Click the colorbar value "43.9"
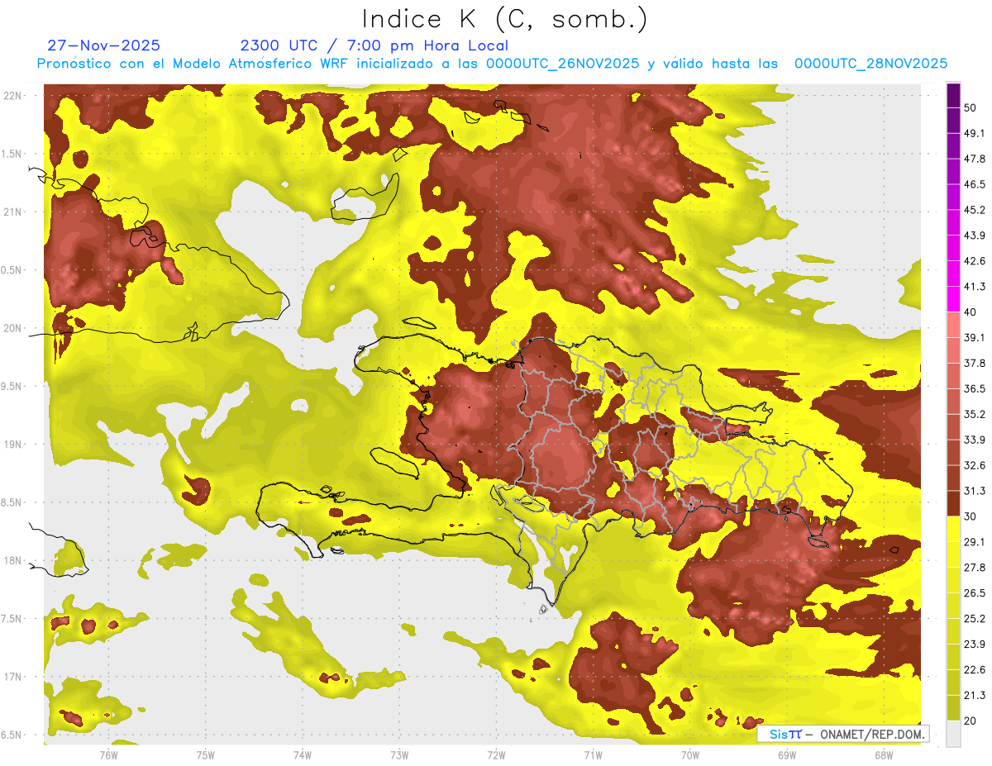The width and height of the screenshot is (992, 766). click(974, 236)
